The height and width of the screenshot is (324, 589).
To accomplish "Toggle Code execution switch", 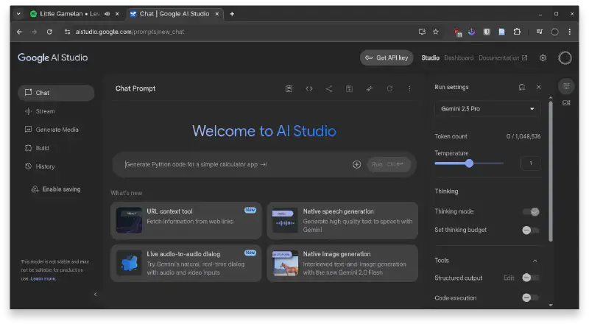I will click(x=530, y=297).
